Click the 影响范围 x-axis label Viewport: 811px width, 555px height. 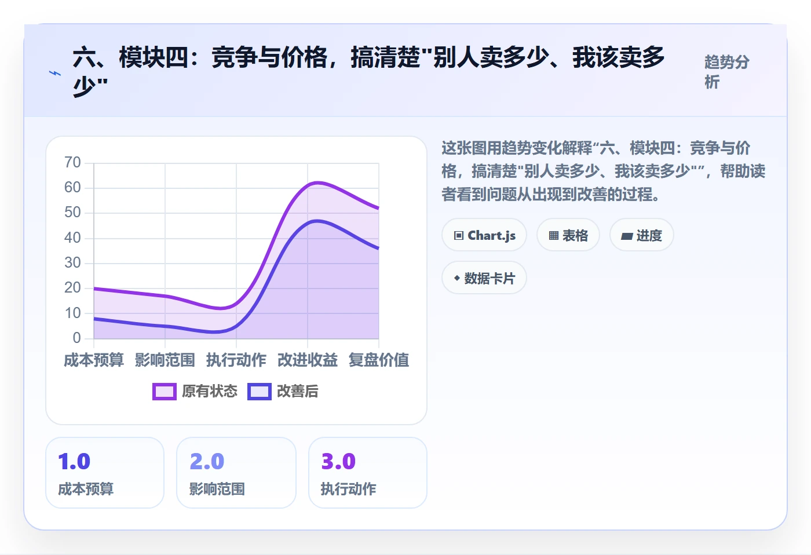(x=165, y=360)
